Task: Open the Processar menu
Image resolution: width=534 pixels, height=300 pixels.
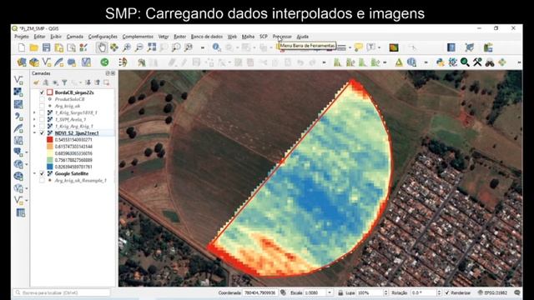Action: tap(282, 37)
